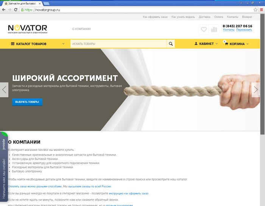This screenshot has width=265, height=206.
Task: Click the Выбрать товары button
Action: coord(27,102)
